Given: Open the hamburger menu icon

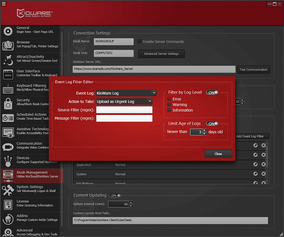Looking at the screenshot, I should [4, 4].
